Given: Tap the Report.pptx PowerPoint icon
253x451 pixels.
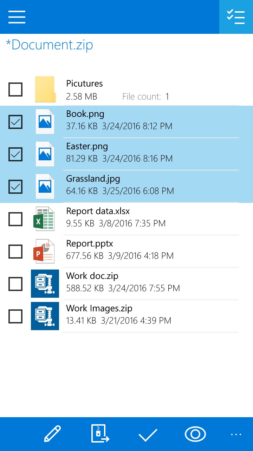Looking at the screenshot, I should tap(45, 251).
